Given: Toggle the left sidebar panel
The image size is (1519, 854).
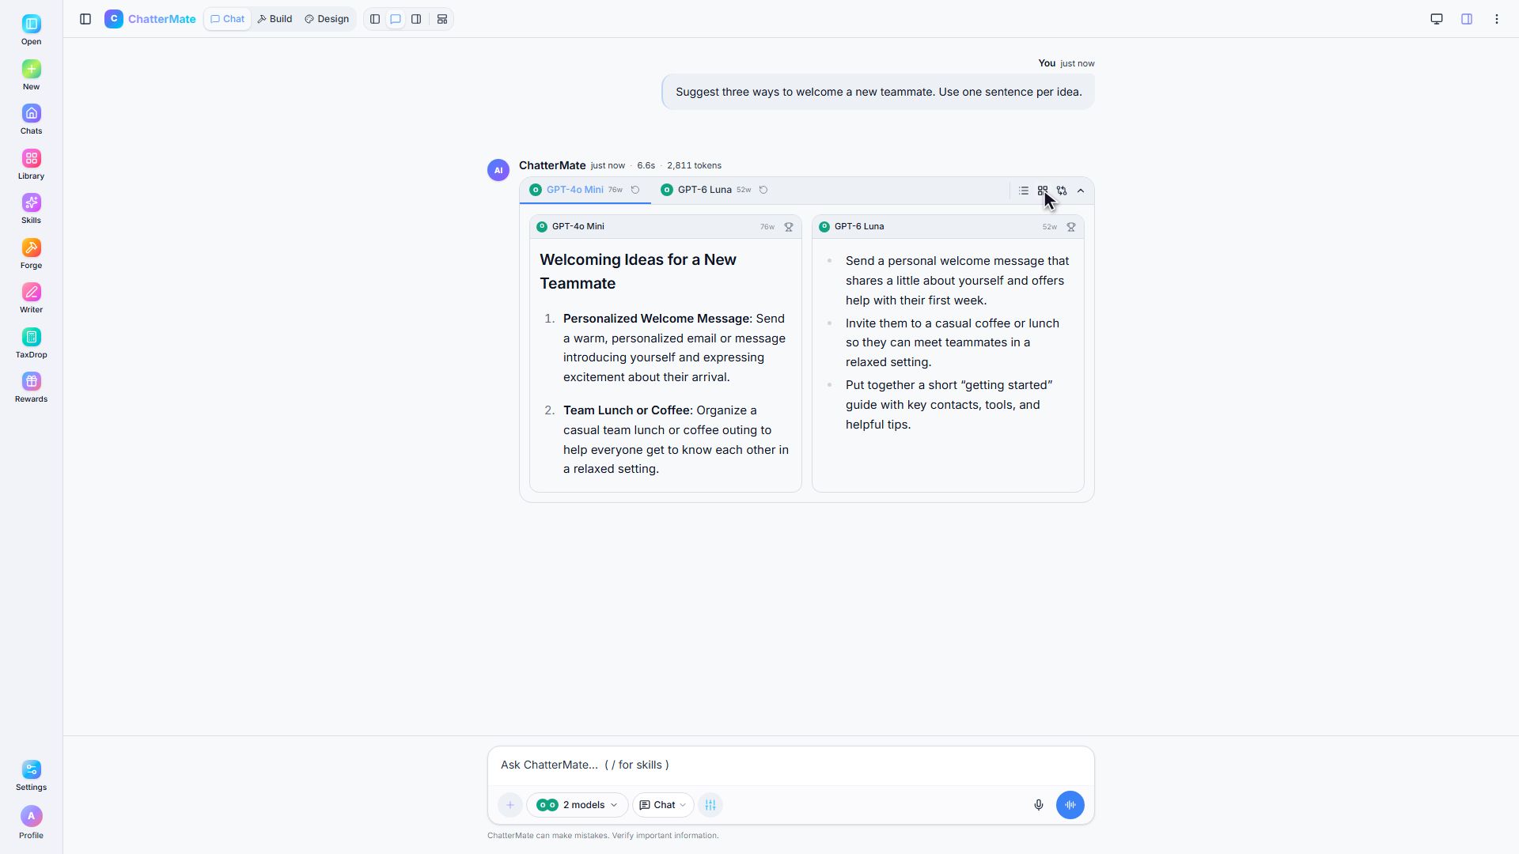Looking at the screenshot, I should [85, 19].
